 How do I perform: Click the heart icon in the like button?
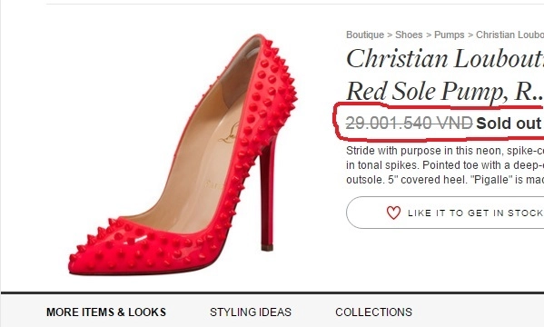click(x=393, y=213)
